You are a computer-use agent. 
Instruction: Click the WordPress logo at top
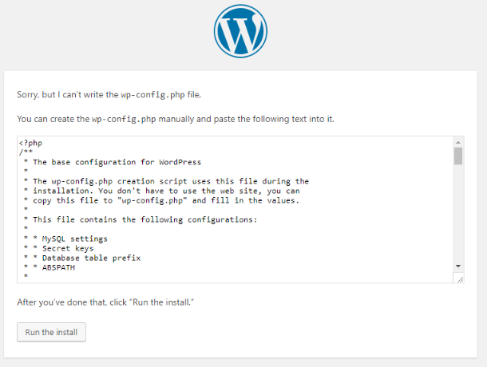(240, 31)
